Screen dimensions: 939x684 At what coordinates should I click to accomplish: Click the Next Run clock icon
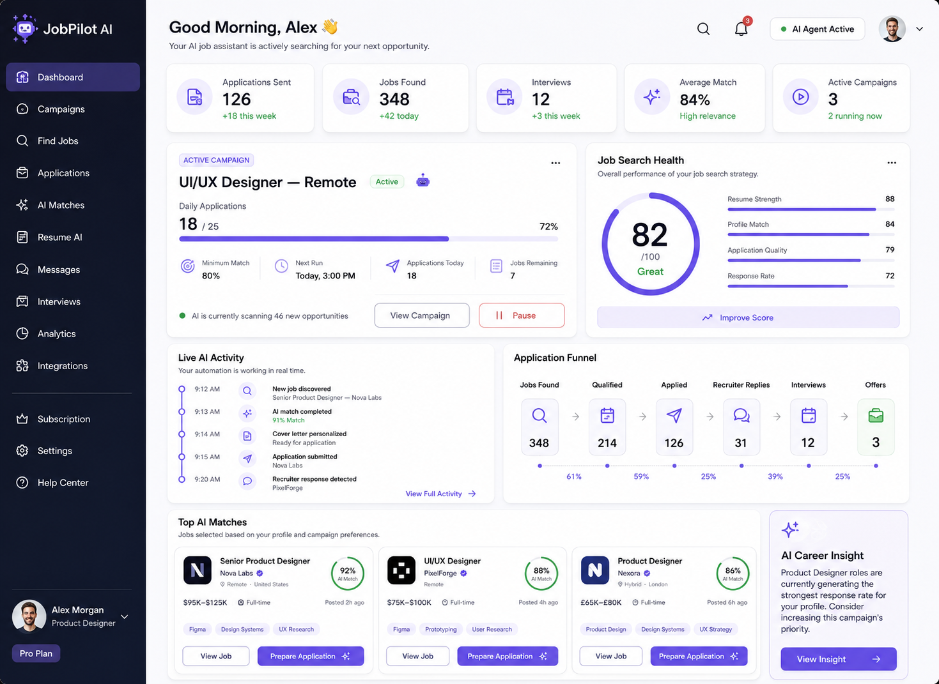tap(281, 266)
